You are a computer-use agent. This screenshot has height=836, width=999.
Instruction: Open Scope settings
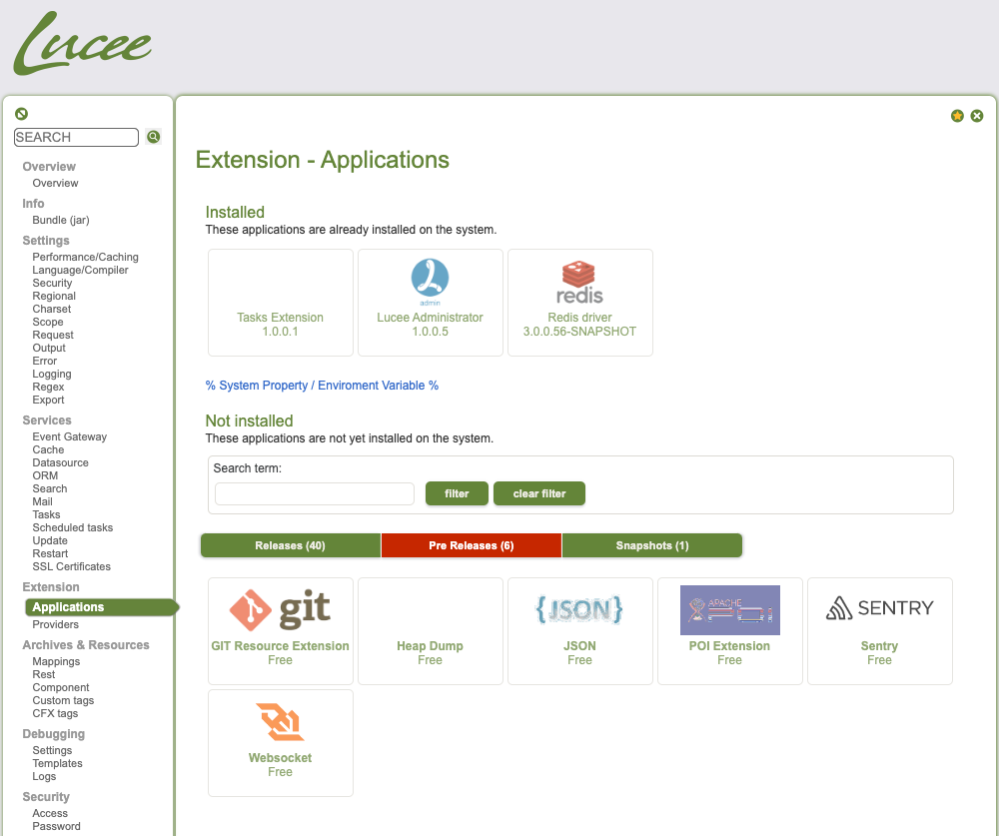48,323
